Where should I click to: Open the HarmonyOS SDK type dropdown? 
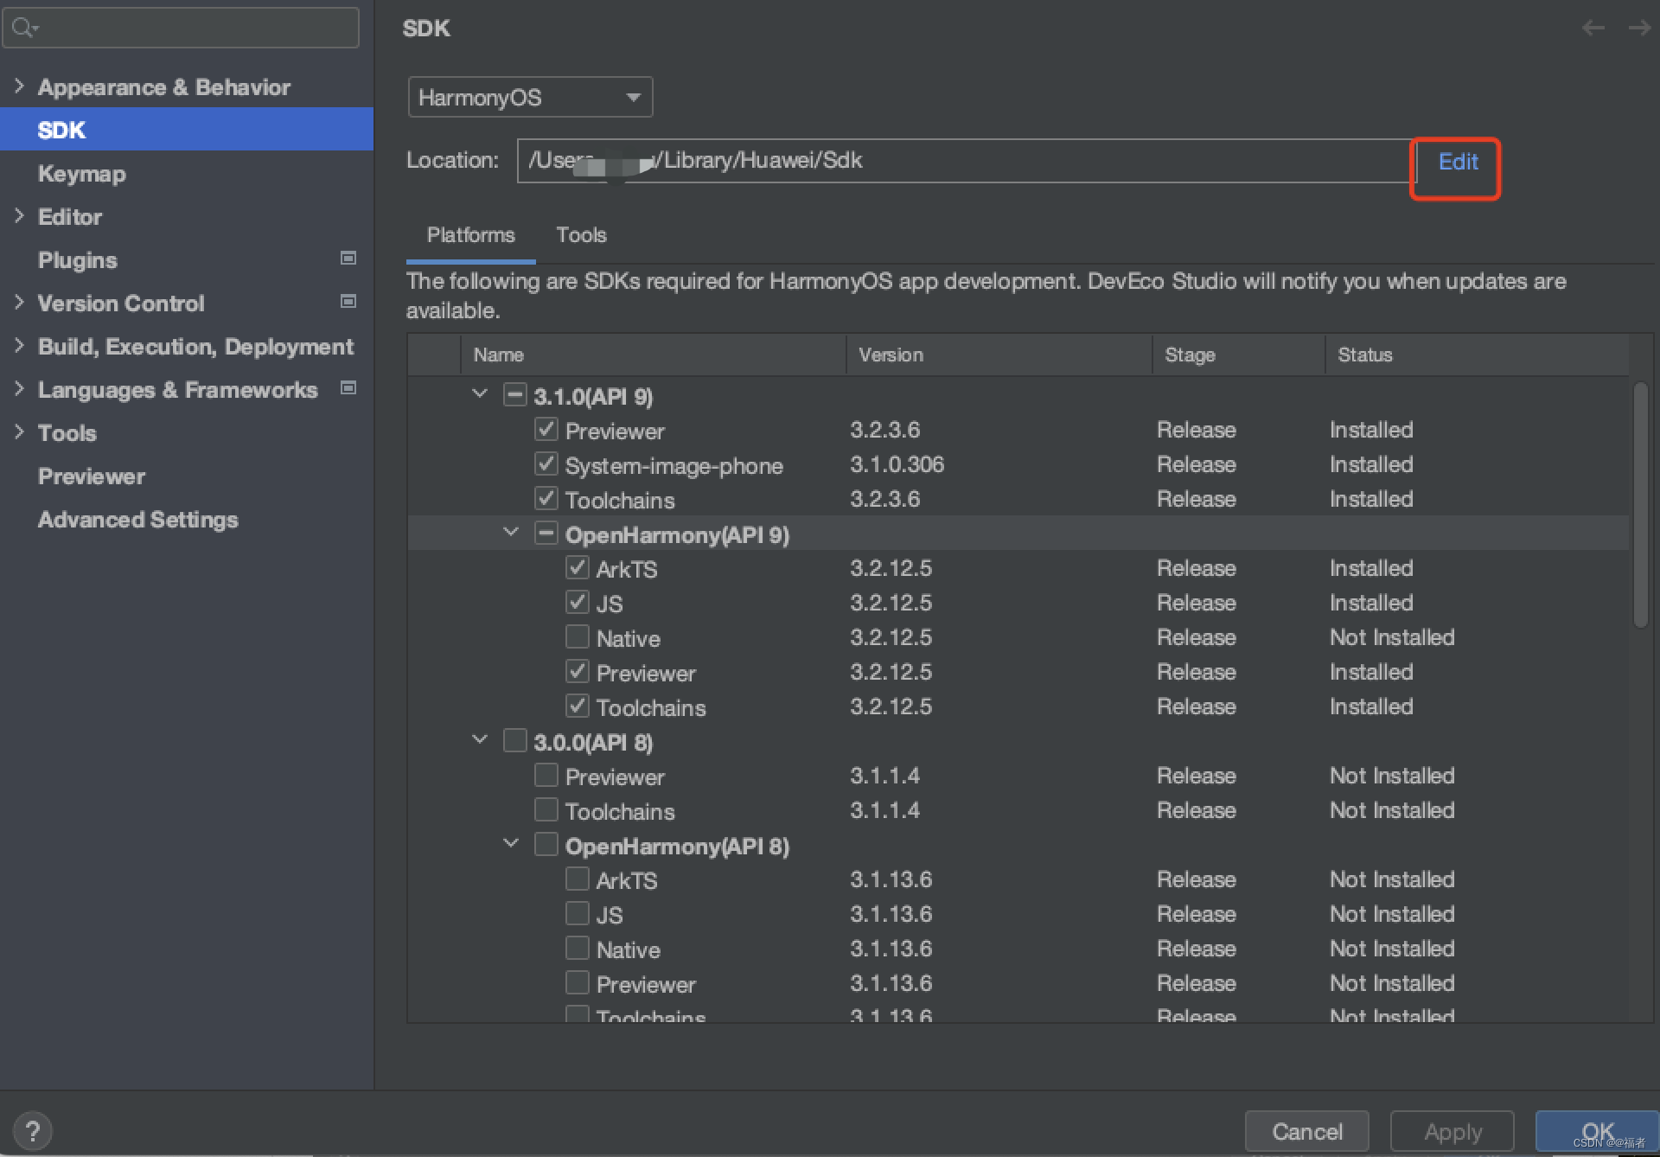coord(530,97)
